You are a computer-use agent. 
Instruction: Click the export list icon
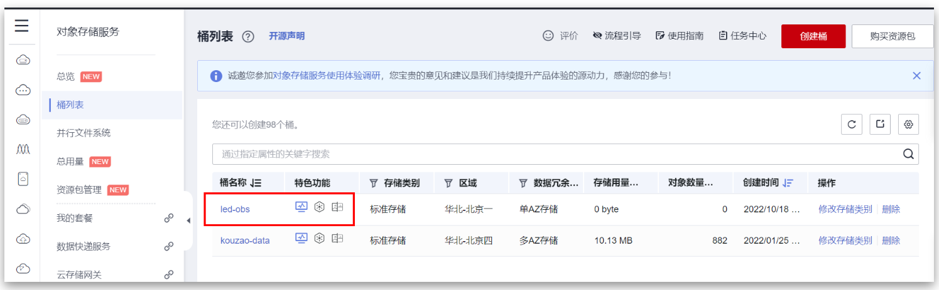(880, 124)
